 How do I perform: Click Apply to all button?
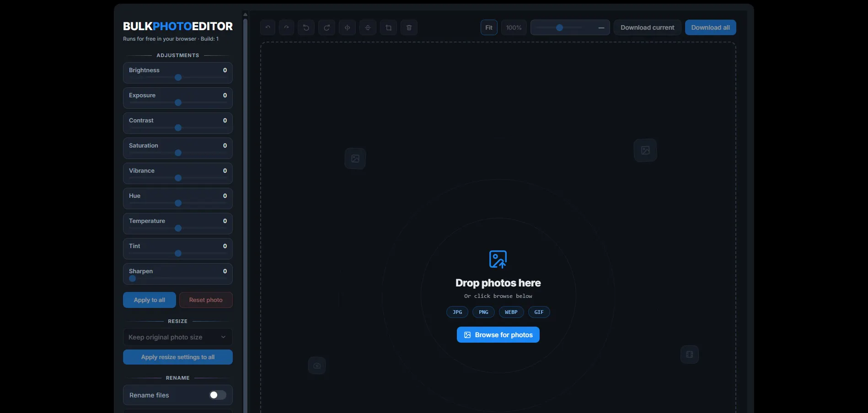[150, 300]
